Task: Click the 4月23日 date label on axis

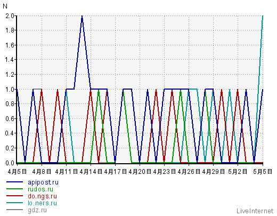Action: [x=164, y=172]
